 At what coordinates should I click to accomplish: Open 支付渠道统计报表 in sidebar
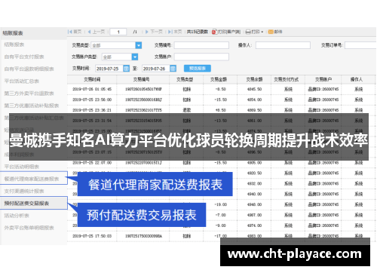tap(24, 191)
